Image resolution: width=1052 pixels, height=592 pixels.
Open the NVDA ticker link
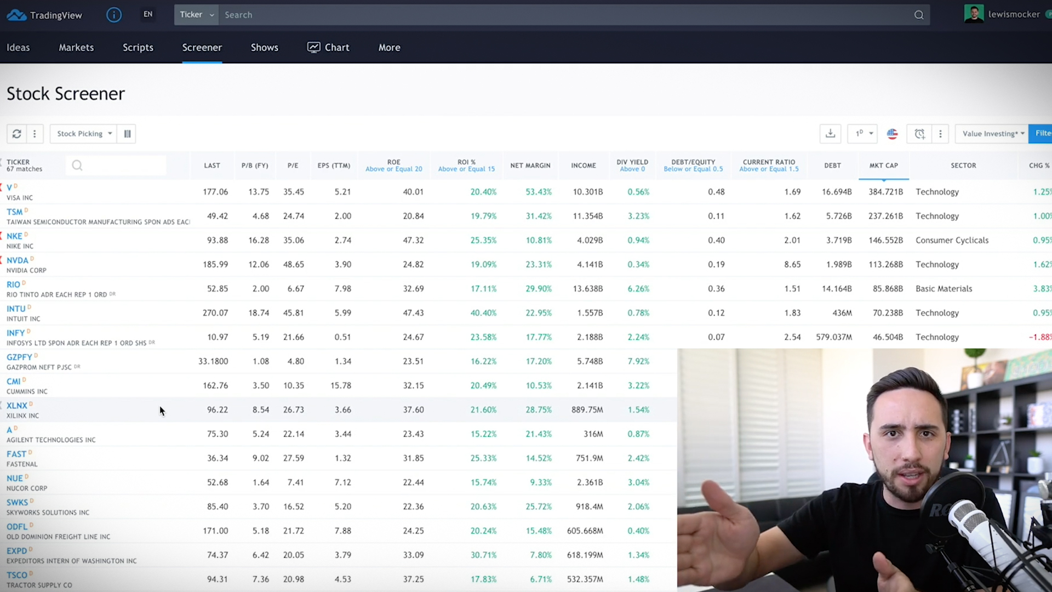tap(18, 260)
